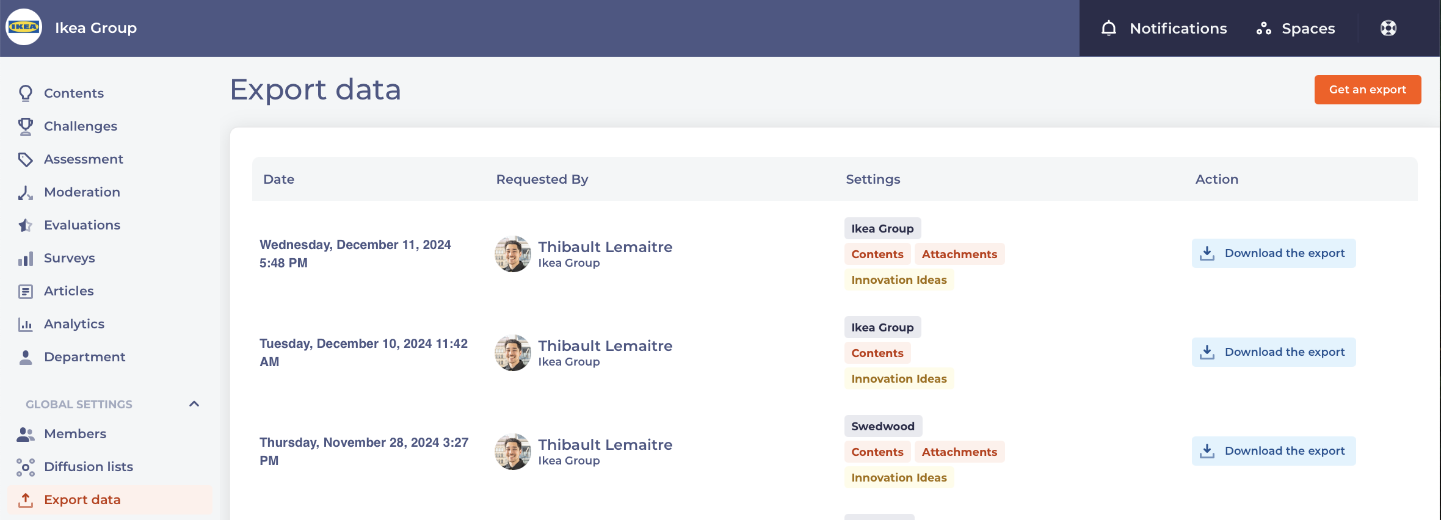
Task: Click the Diffusion lists icon
Action: coord(26,467)
